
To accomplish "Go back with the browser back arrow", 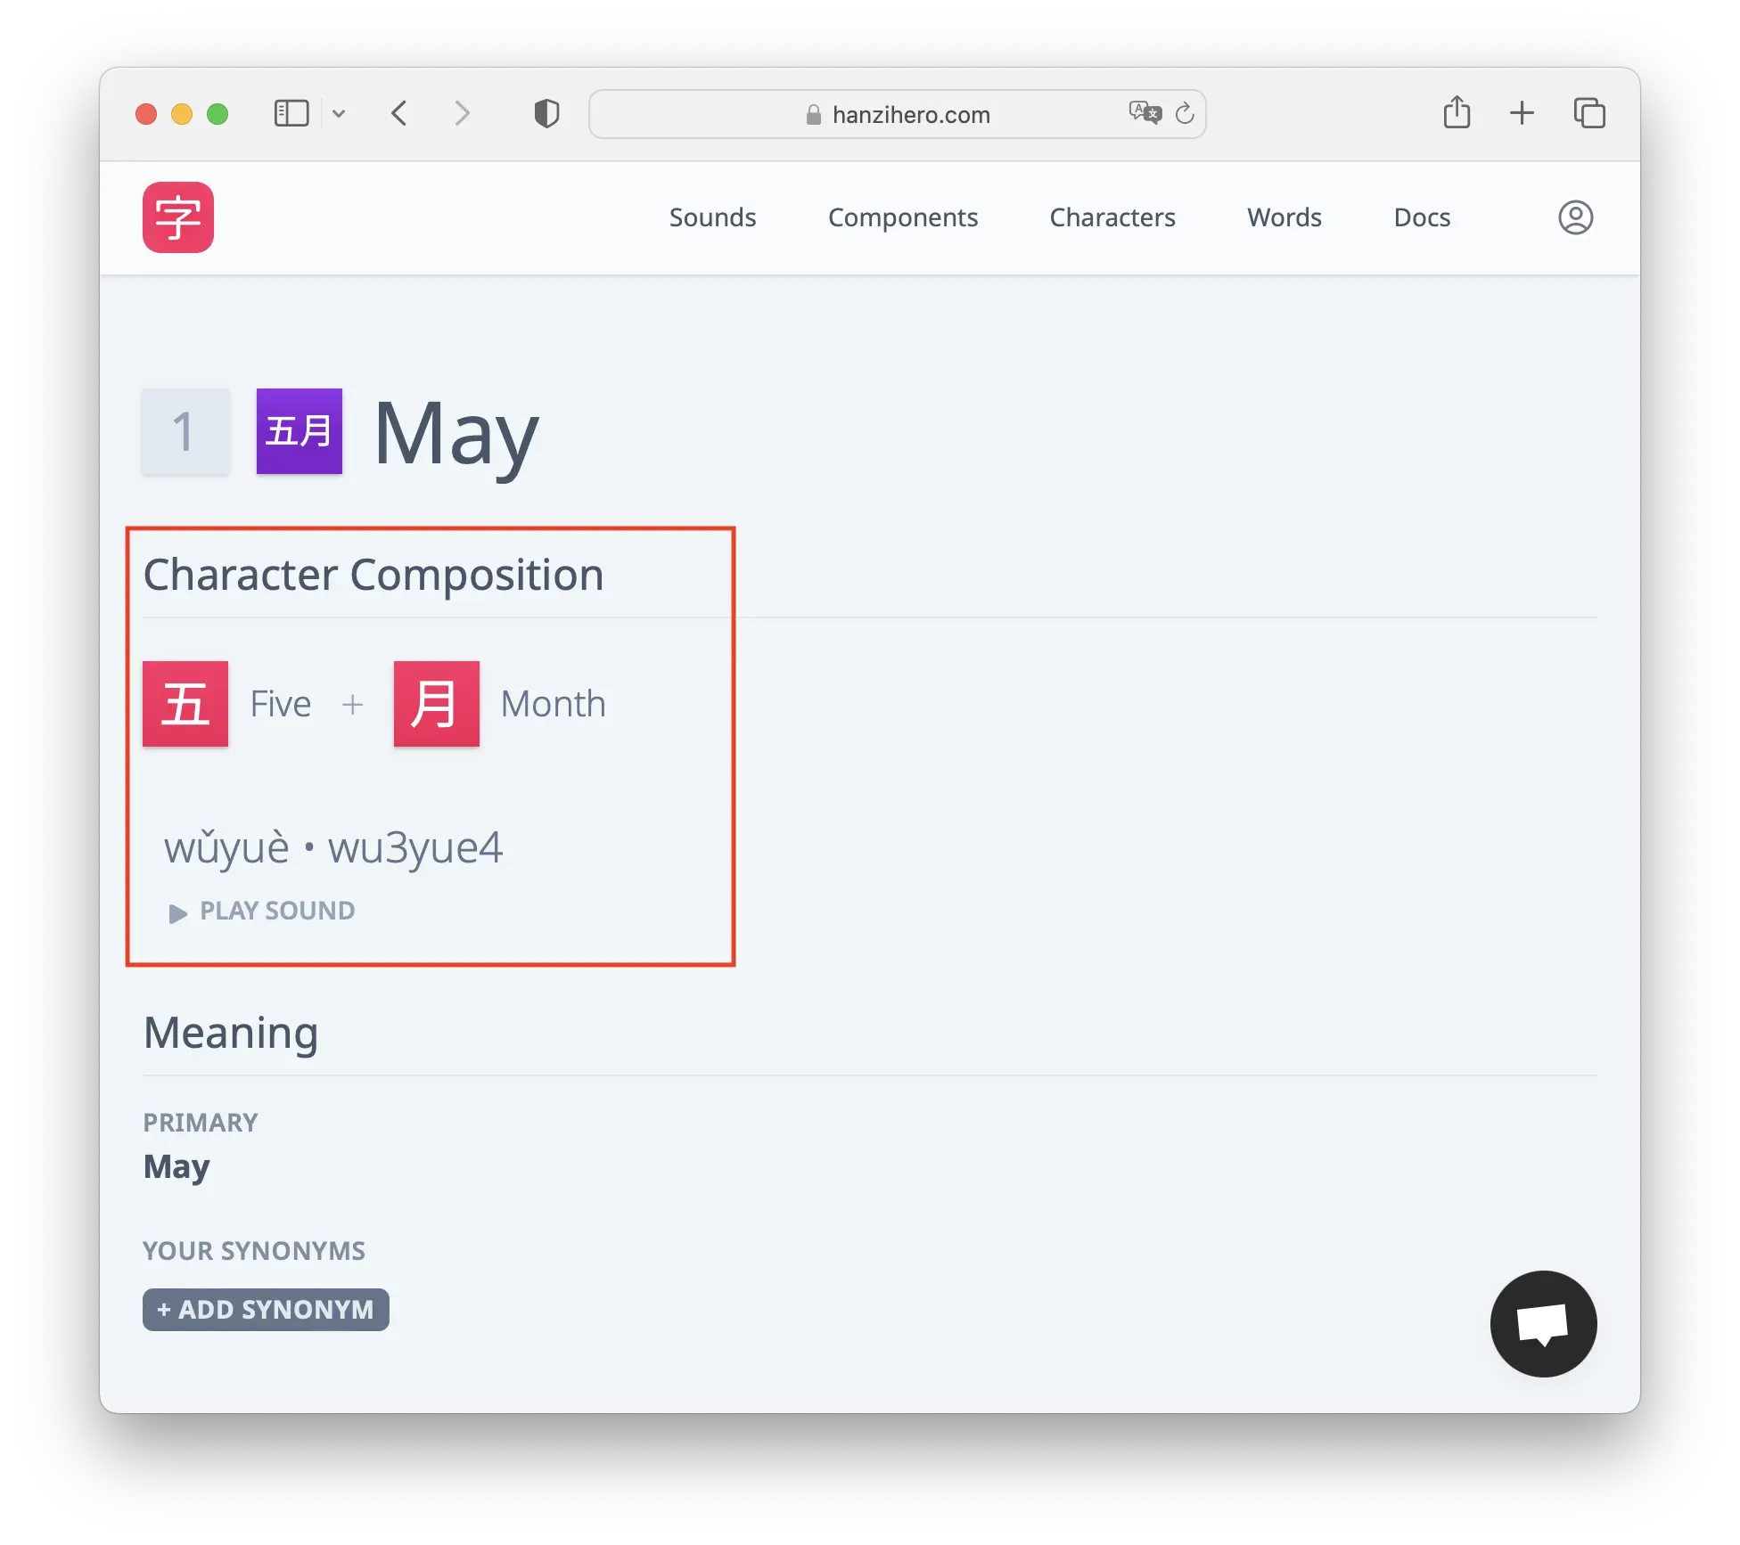I will tap(399, 114).
